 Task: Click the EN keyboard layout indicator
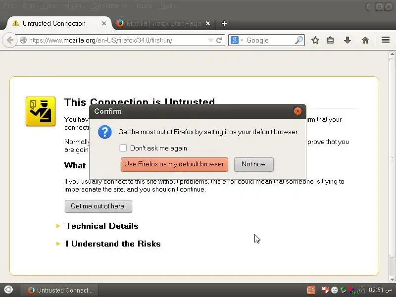point(311,290)
